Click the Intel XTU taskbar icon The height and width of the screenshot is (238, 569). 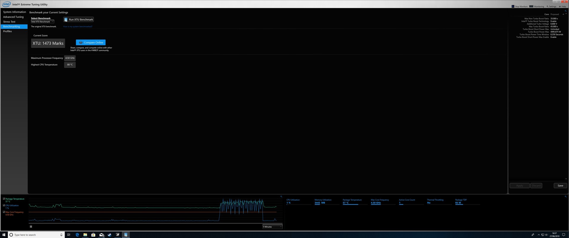point(126,235)
